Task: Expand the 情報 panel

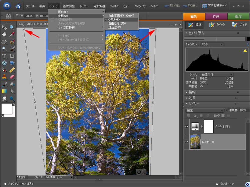Action: click(192, 92)
